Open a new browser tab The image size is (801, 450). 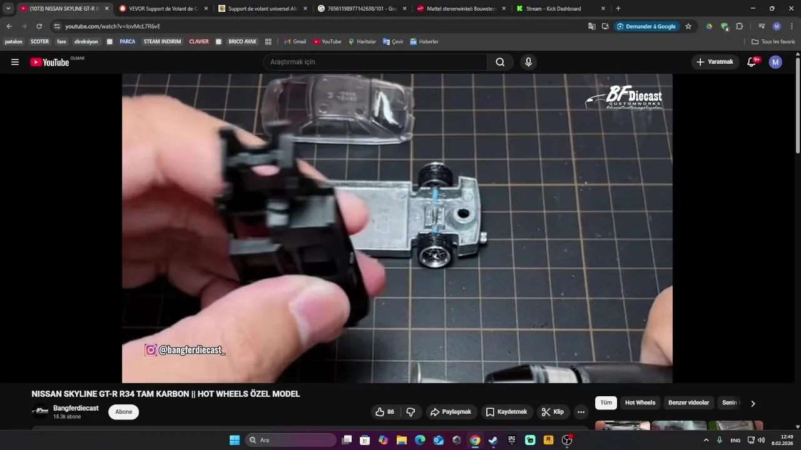click(x=618, y=9)
